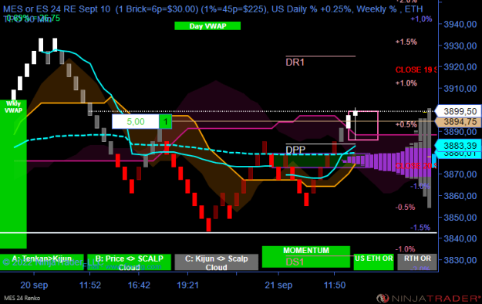Click the pink rectangle around the latest bricks

363,126
